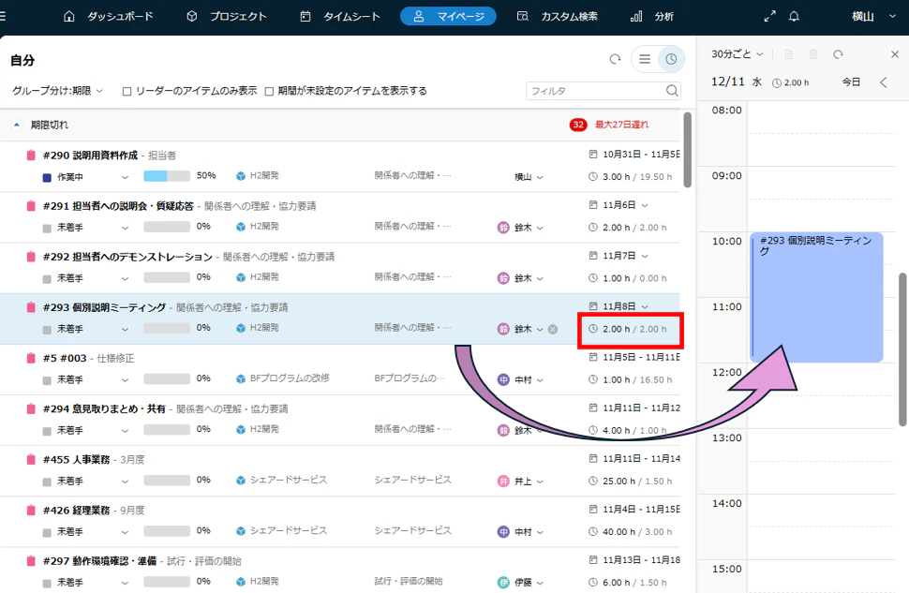Open assignee 鈴木 dropdown for #292
The width and height of the screenshot is (909, 593).
coord(529,278)
